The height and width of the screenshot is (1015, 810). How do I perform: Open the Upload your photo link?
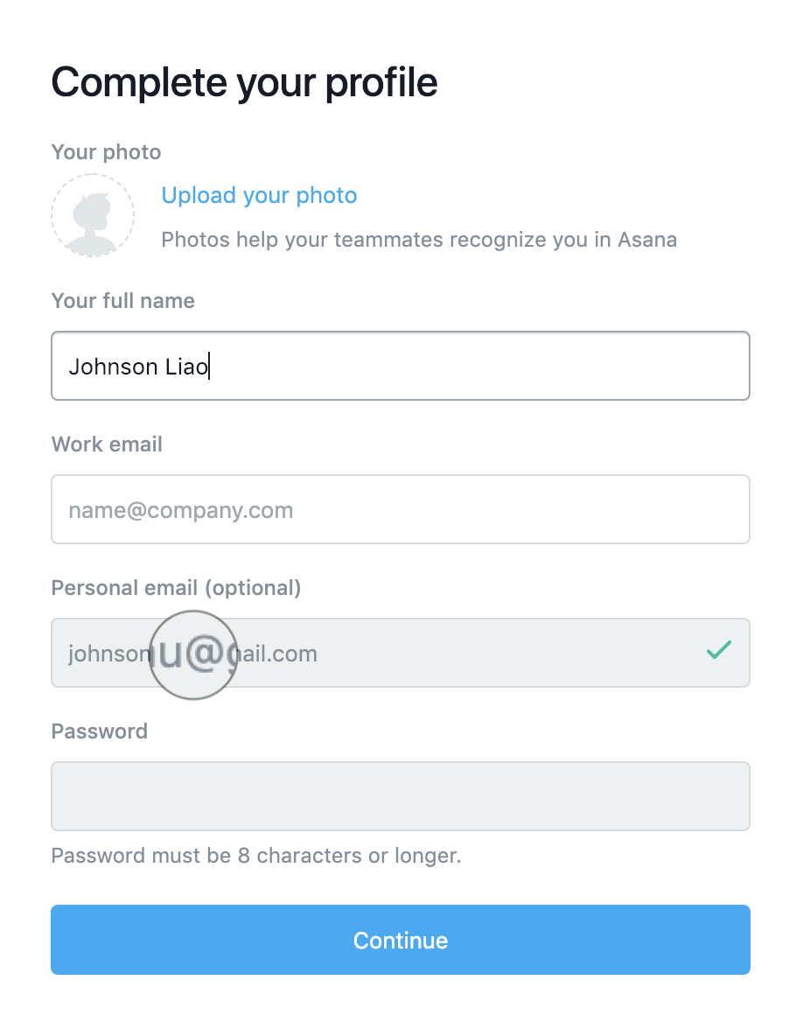[x=259, y=195]
